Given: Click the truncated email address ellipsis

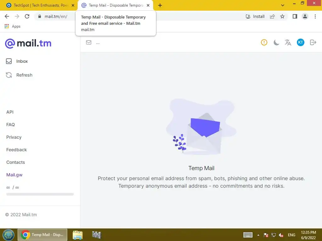Looking at the screenshot, I should click(98, 43).
